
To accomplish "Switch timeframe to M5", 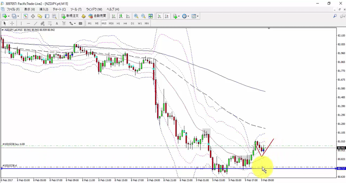I will point(97,24).
